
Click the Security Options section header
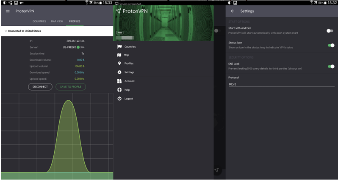coord(241,57)
